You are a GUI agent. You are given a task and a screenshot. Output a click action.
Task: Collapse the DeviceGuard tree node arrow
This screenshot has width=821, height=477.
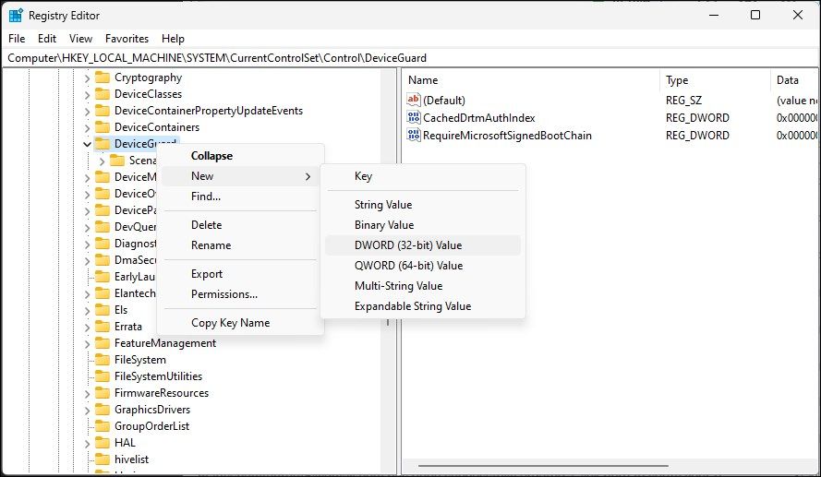pos(87,144)
